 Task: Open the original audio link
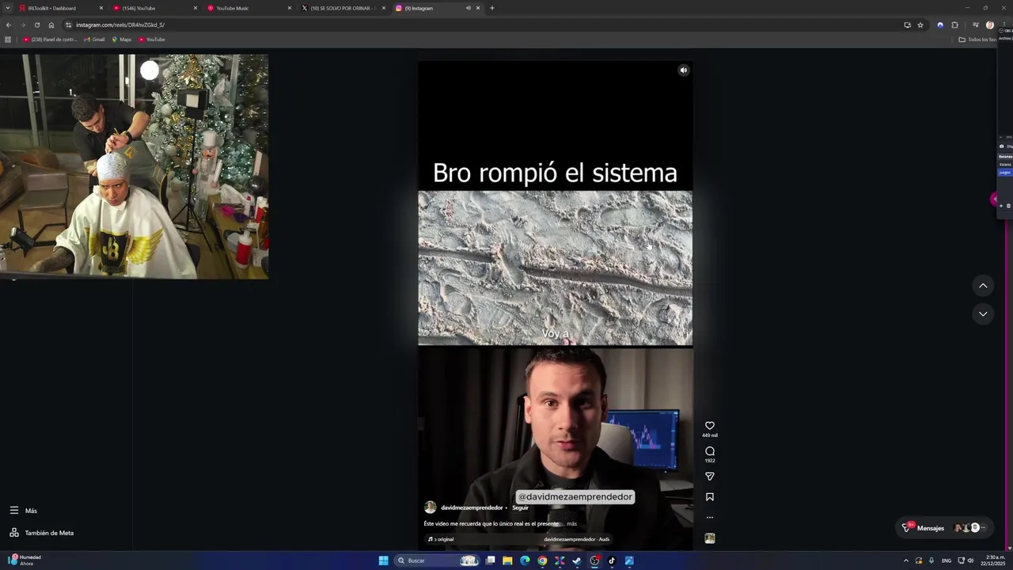point(442,539)
